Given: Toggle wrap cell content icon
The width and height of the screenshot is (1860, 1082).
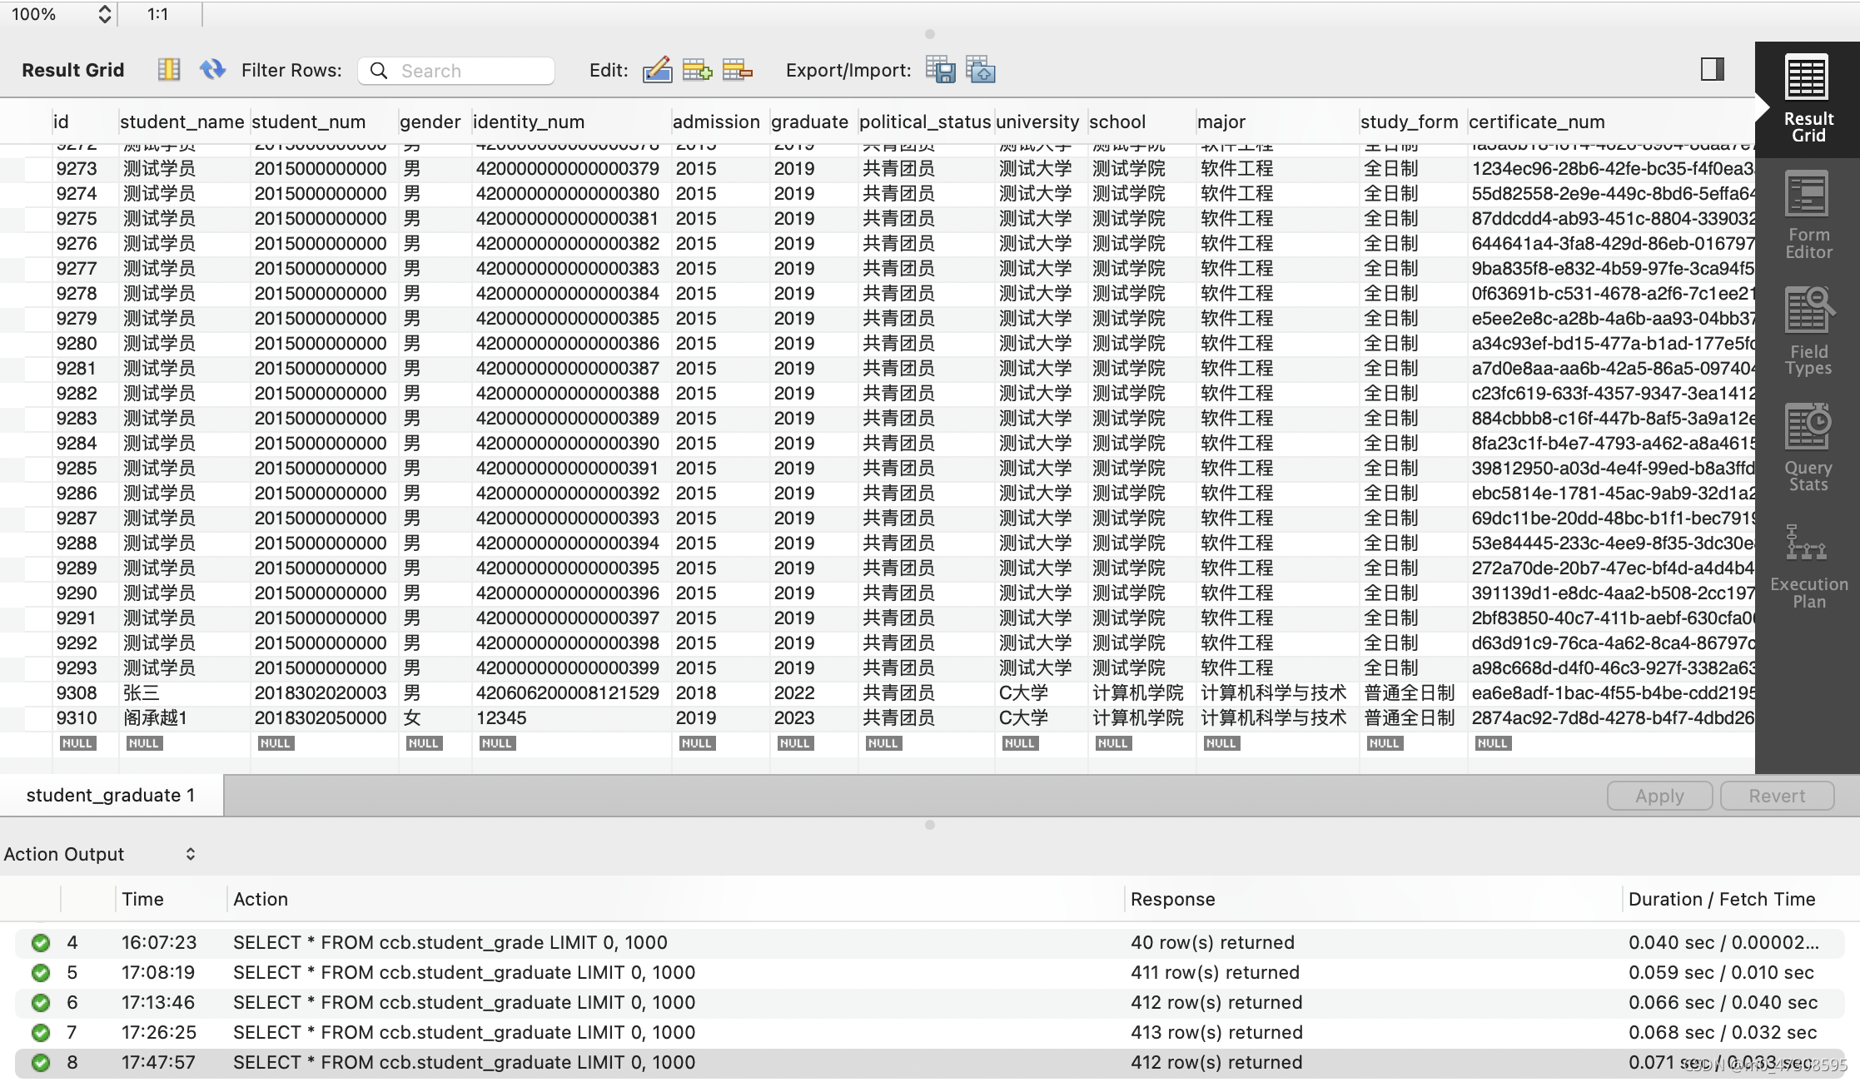Looking at the screenshot, I should (x=169, y=70).
